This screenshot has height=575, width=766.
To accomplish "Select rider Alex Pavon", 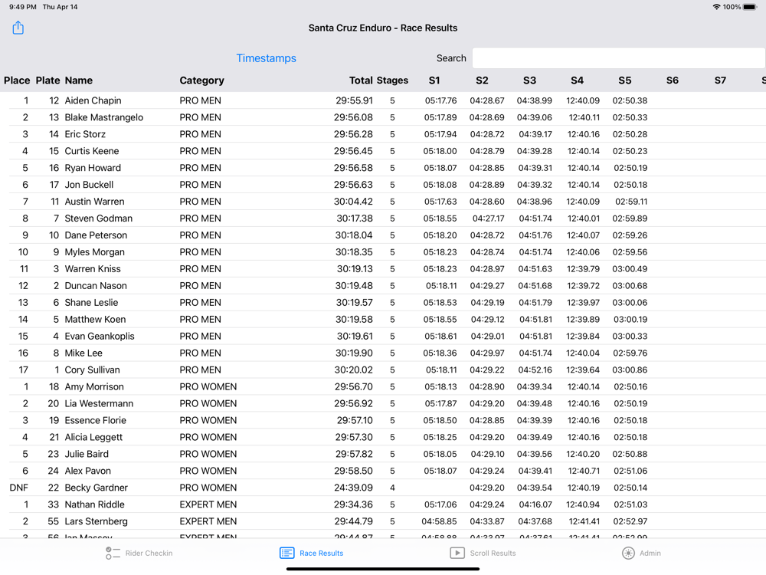I will pyautogui.click(x=88, y=471).
